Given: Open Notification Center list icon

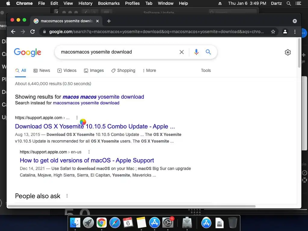Looking at the screenshot, I should click(298, 3).
